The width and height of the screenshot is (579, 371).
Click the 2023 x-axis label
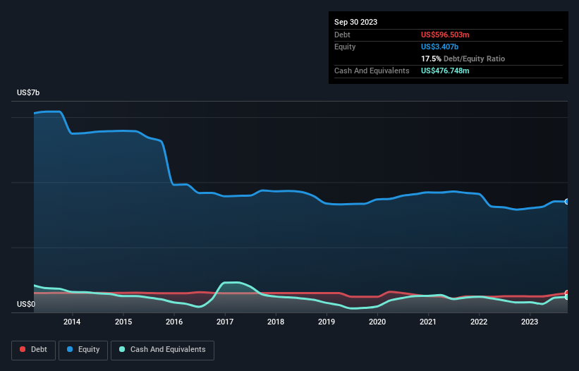530,322
